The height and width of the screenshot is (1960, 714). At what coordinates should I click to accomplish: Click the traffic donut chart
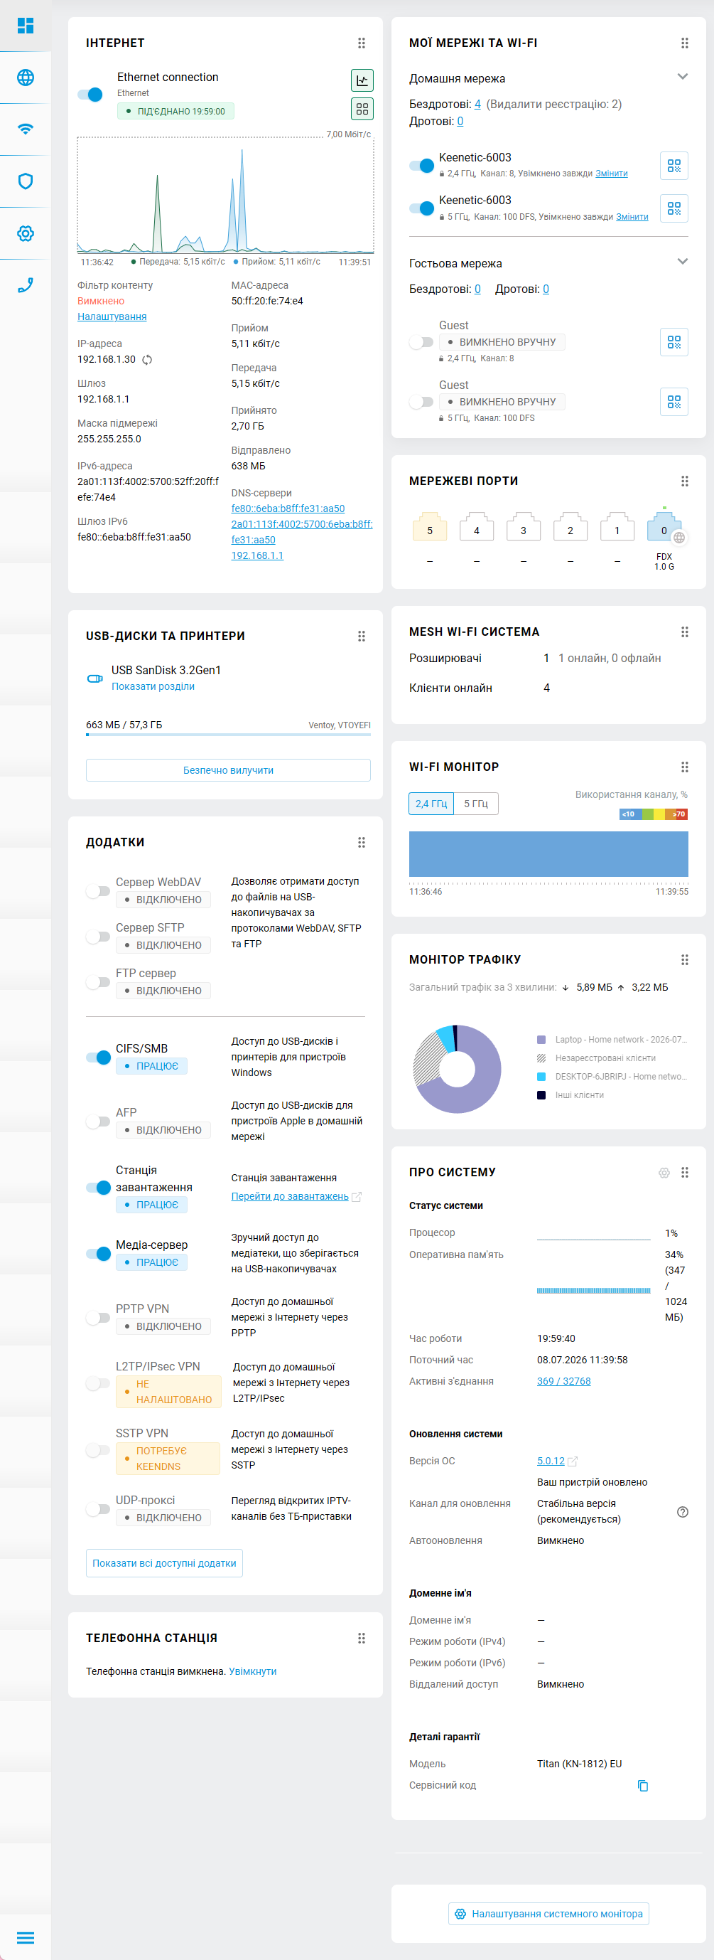[x=457, y=1069]
